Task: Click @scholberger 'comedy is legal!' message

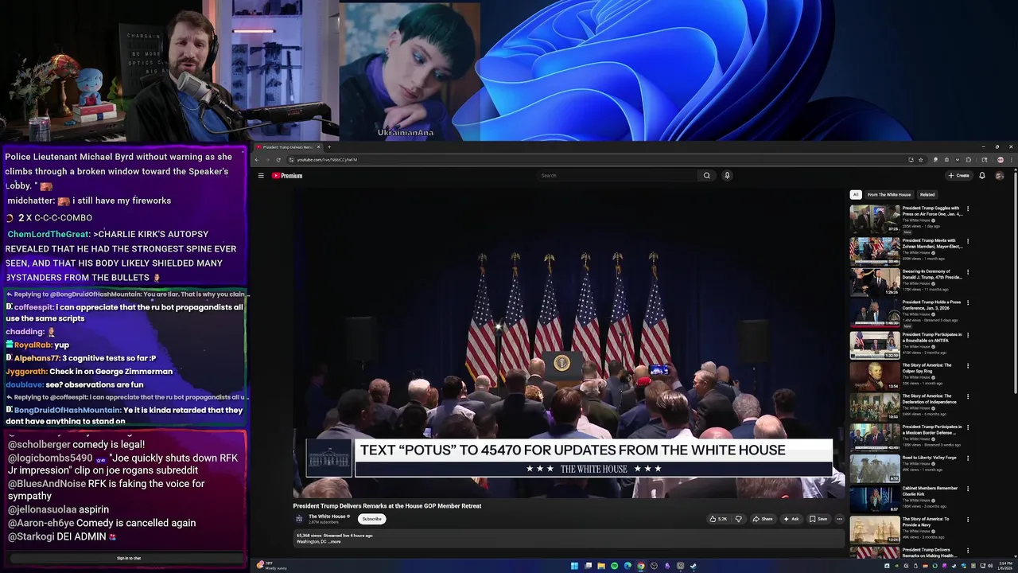Action: coord(76,445)
